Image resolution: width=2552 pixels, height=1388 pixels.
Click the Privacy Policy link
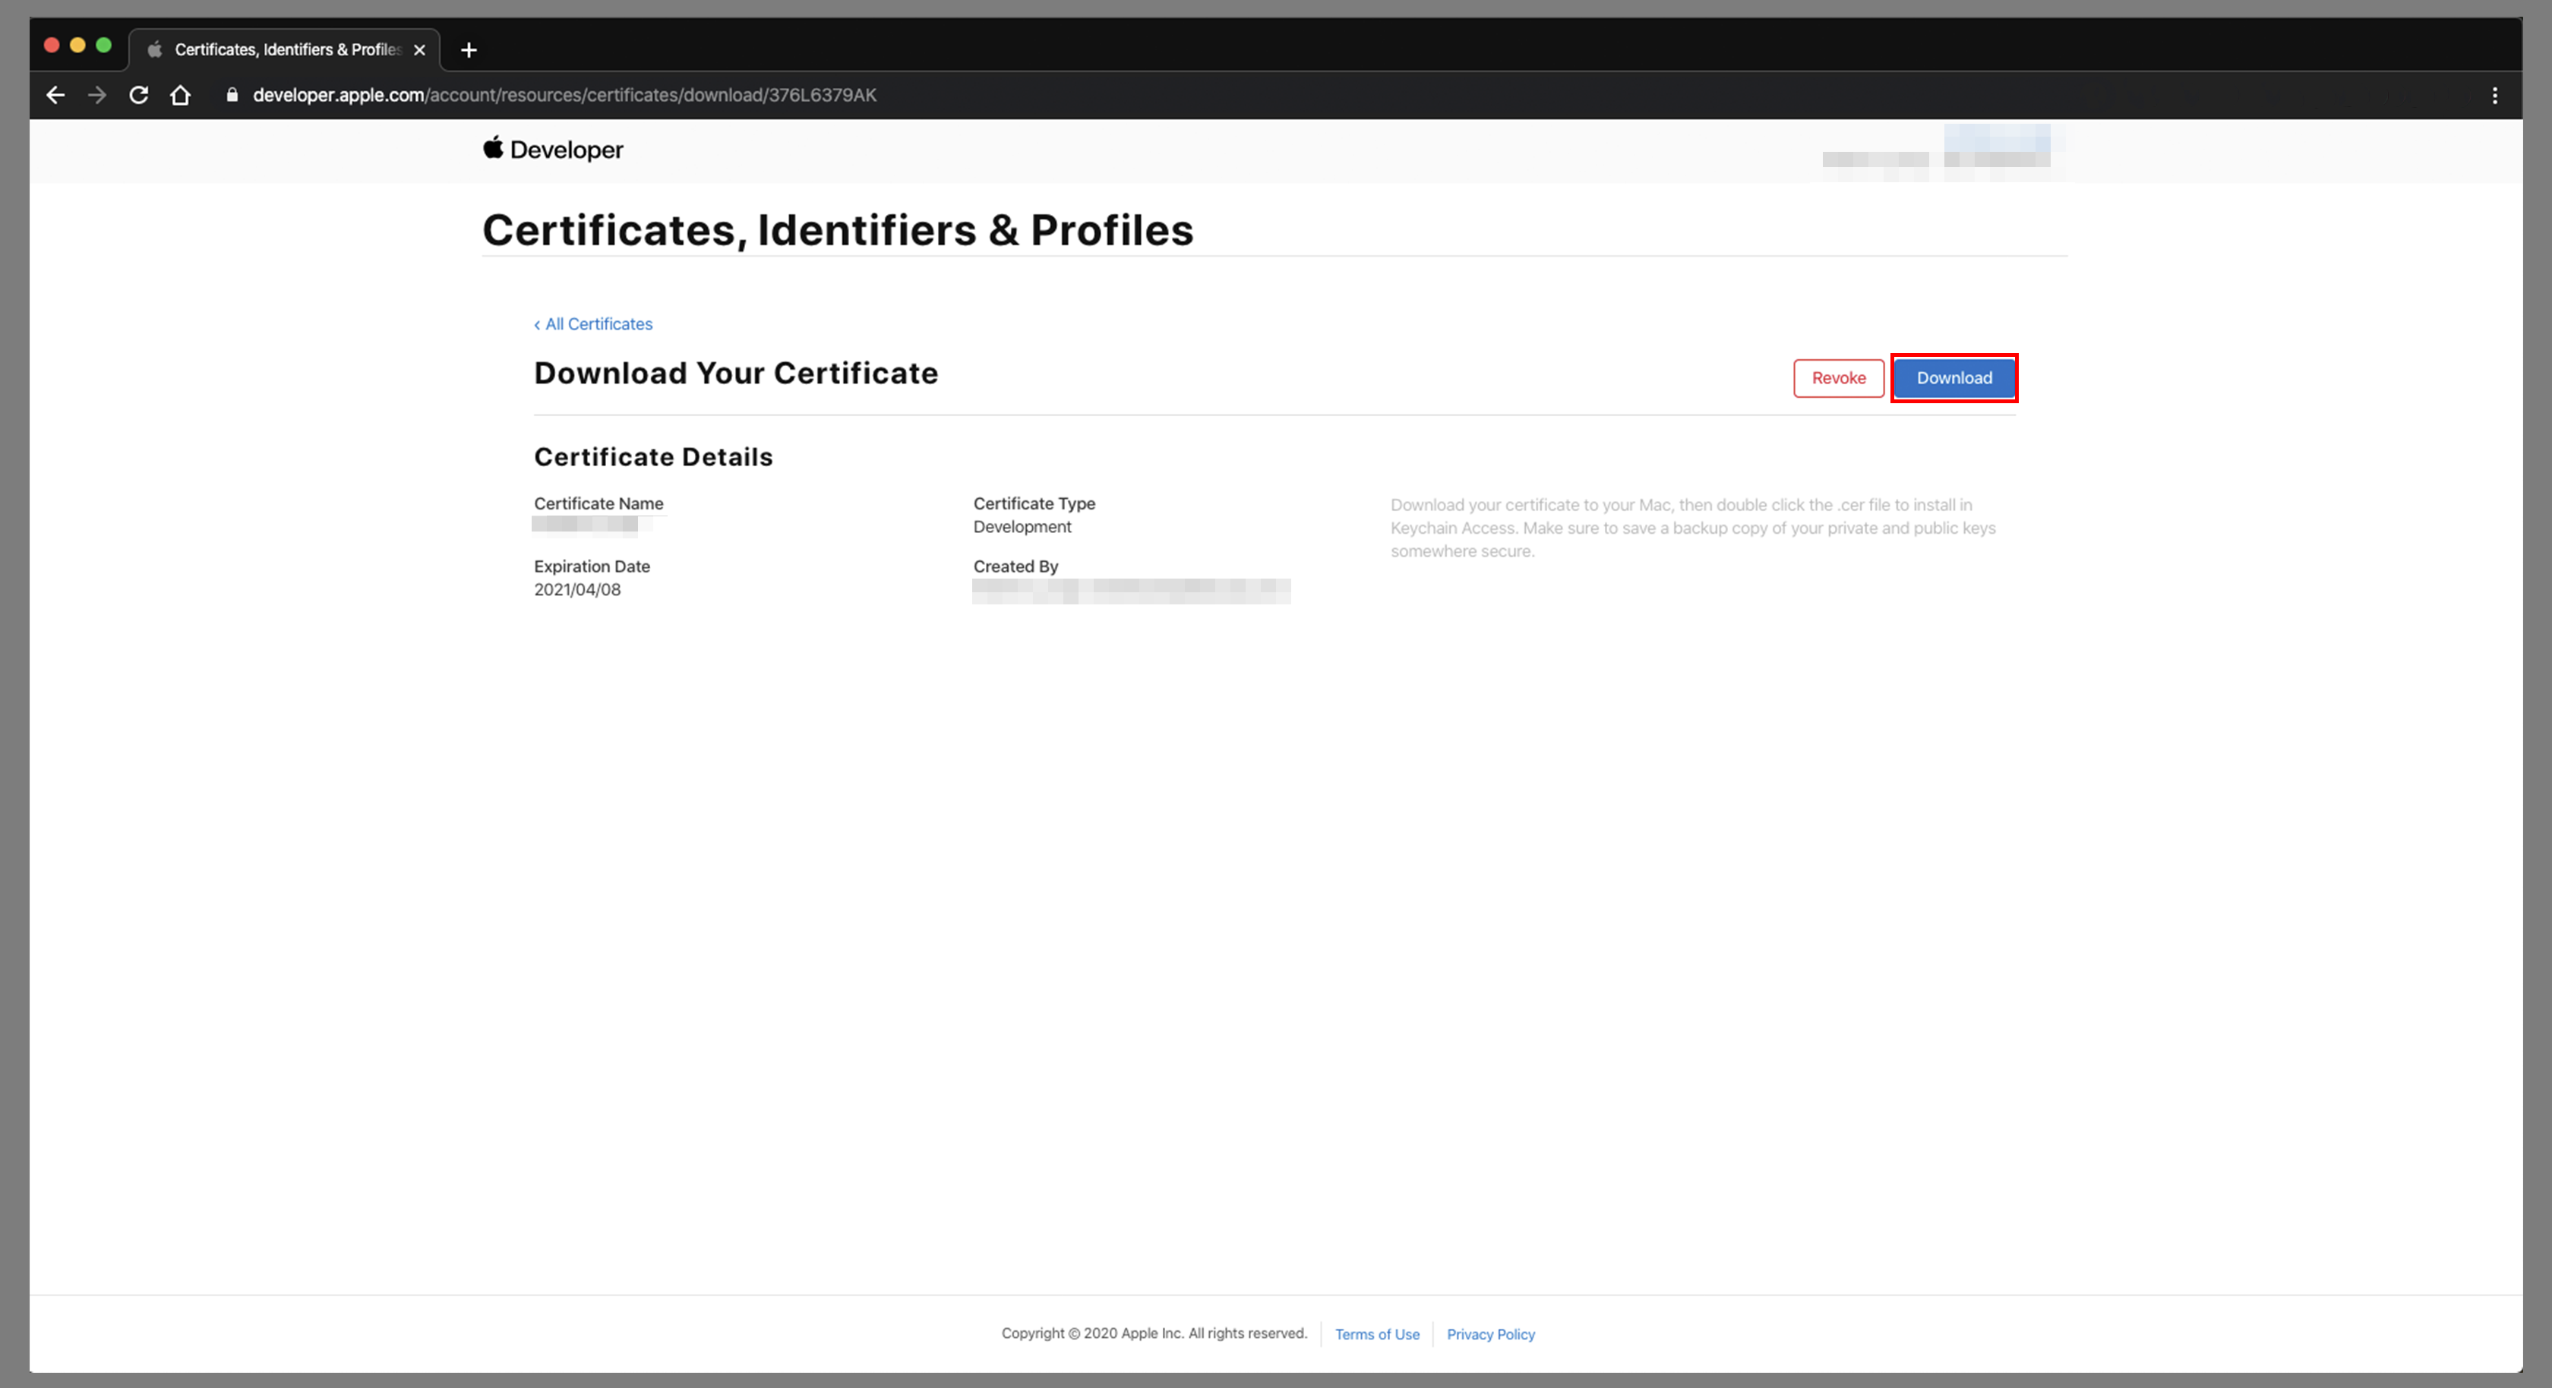coord(1489,1332)
